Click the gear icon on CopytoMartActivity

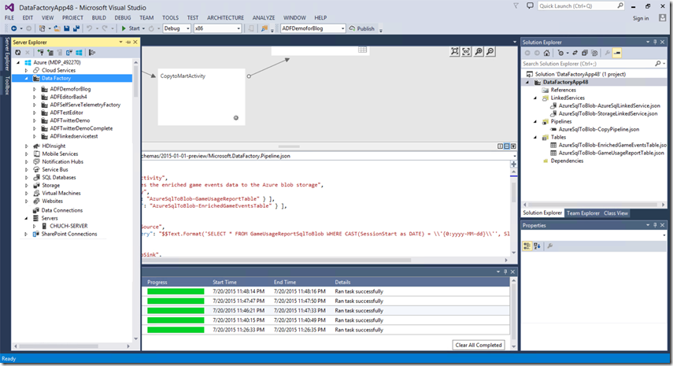[x=235, y=117]
